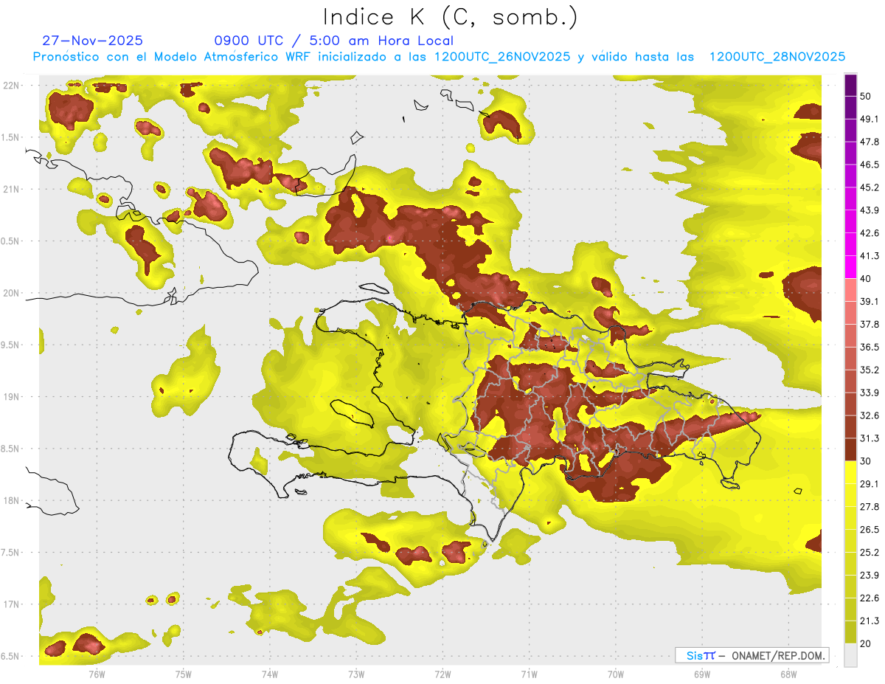Click the 17N latitude label
885x684 pixels.
point(11,604)
